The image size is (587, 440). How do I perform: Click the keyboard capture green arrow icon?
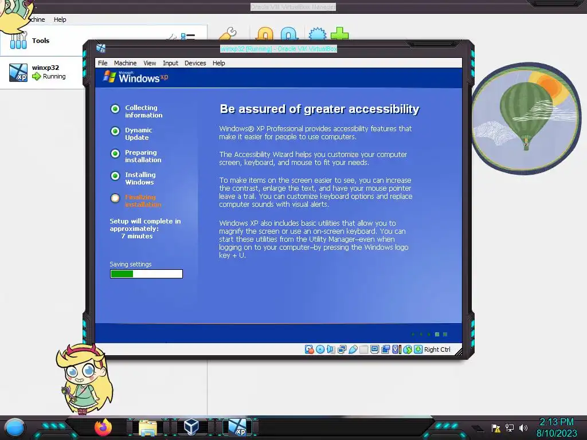pyautogui.click(x=418, y=349)
